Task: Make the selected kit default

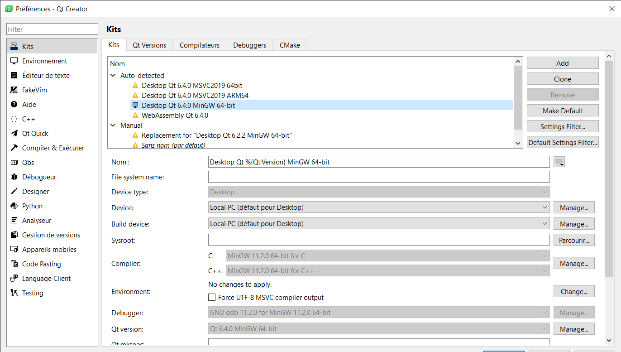Action: click(x=562, y=110)
